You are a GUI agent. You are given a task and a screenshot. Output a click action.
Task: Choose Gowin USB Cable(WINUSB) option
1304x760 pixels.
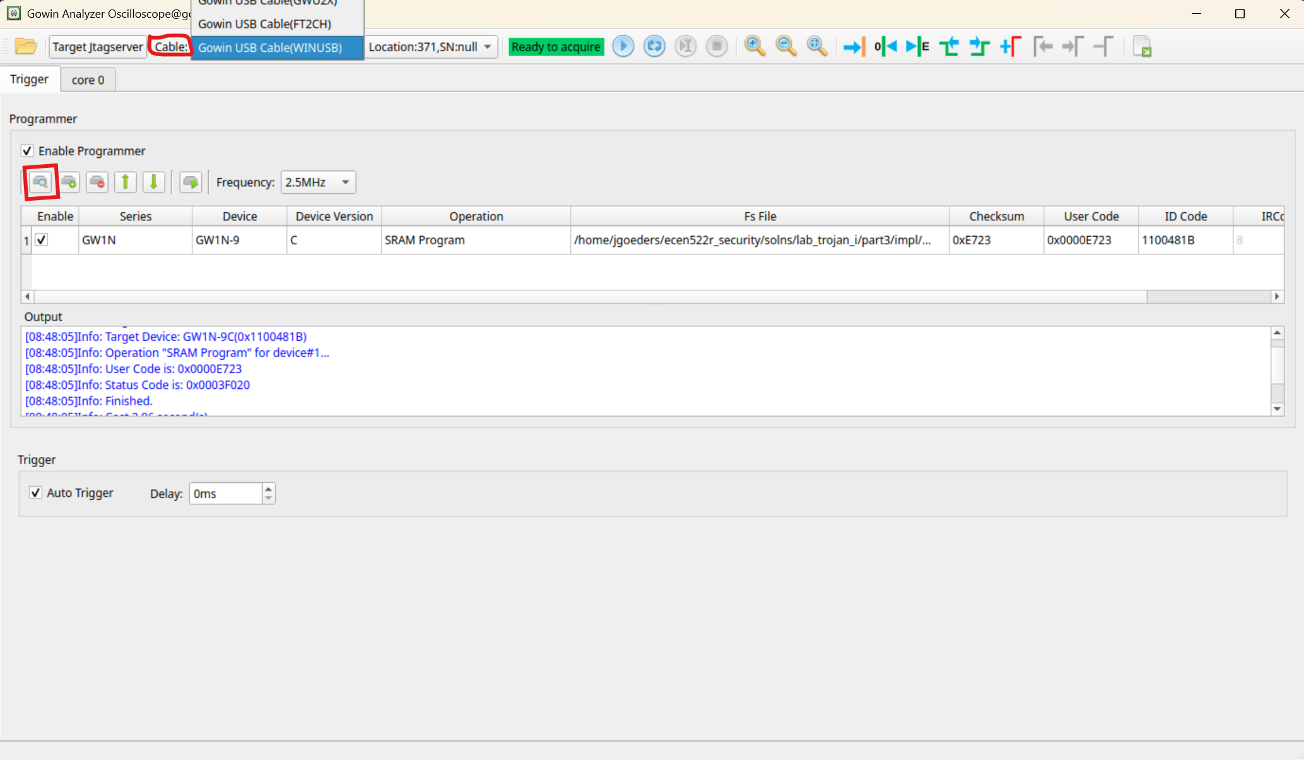pos(277,47)
